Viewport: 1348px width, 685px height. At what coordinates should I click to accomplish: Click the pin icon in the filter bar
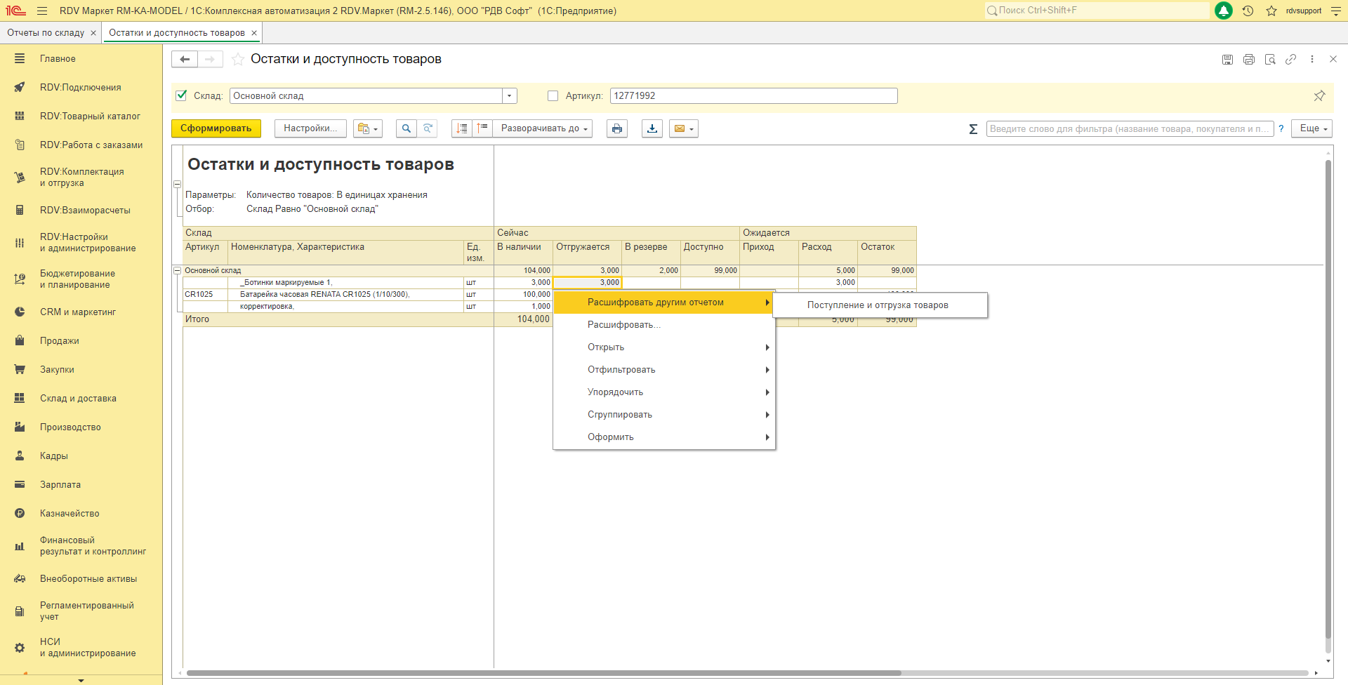coord(1319,95)
